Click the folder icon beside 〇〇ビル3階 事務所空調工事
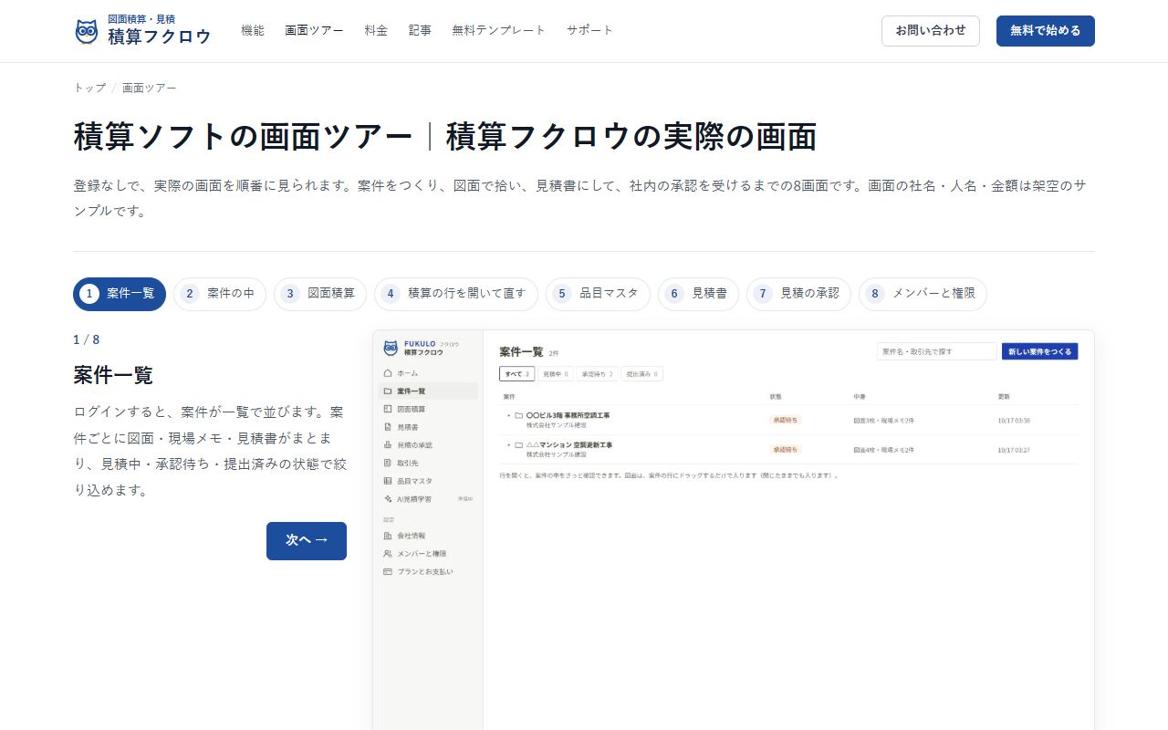Image resolution: width=1168 pixels, height=730 pixels. [519, 415]
